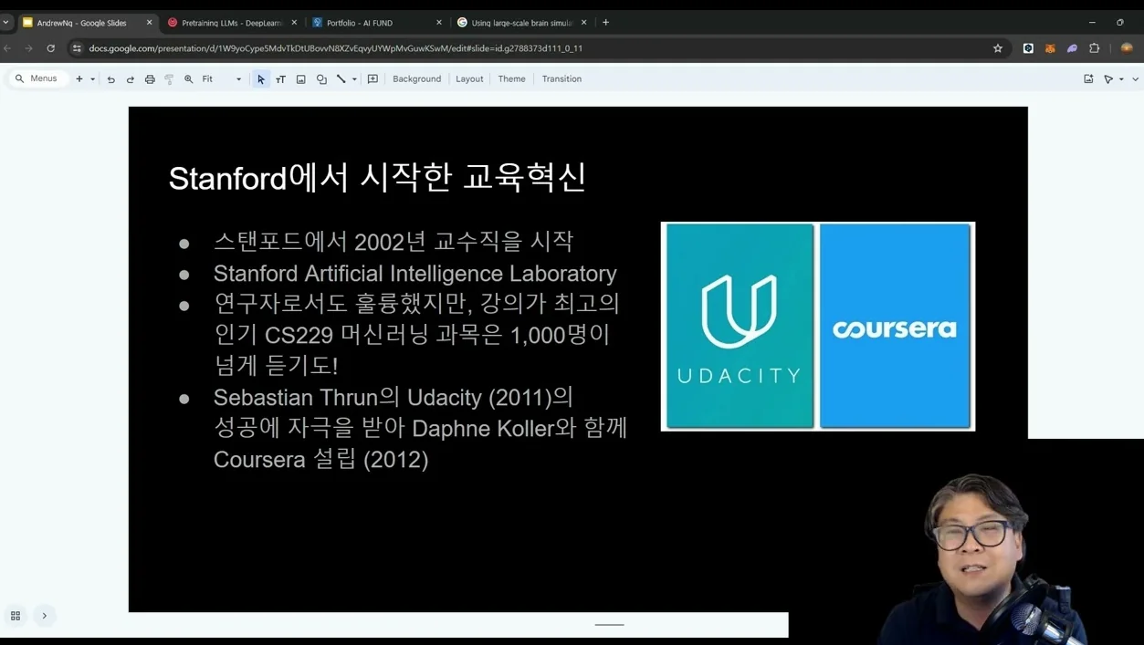Open new slide layout dropdown arrow

coord(92,79)
